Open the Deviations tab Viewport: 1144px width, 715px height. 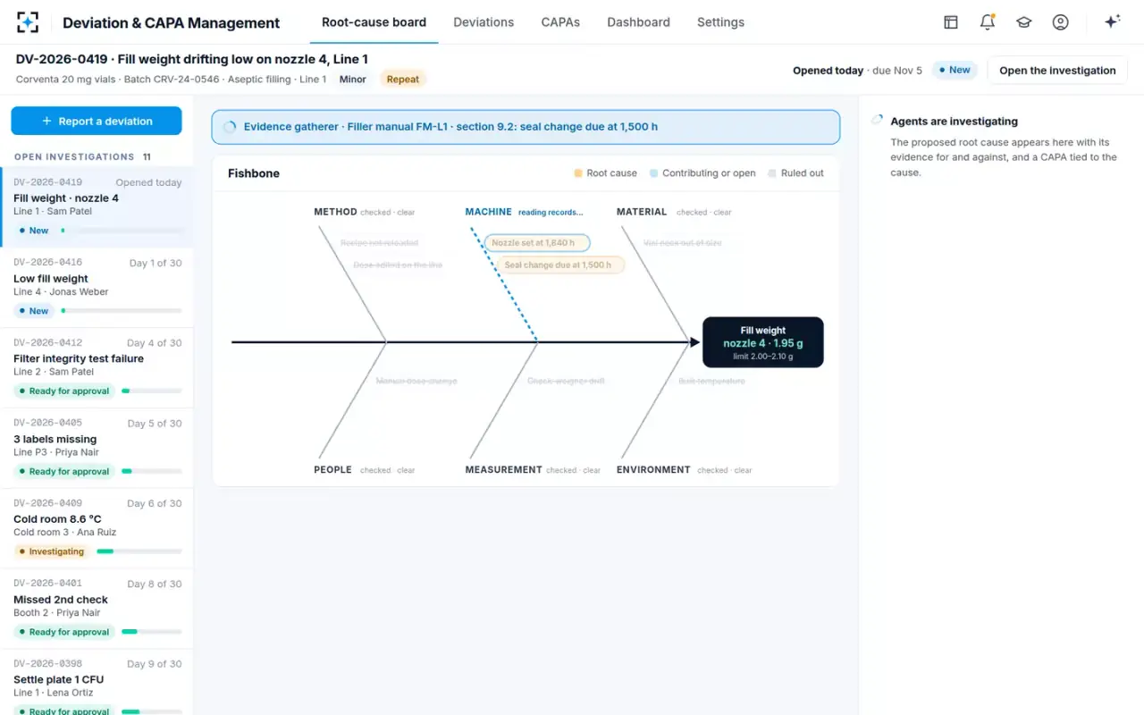pos(484,22)
